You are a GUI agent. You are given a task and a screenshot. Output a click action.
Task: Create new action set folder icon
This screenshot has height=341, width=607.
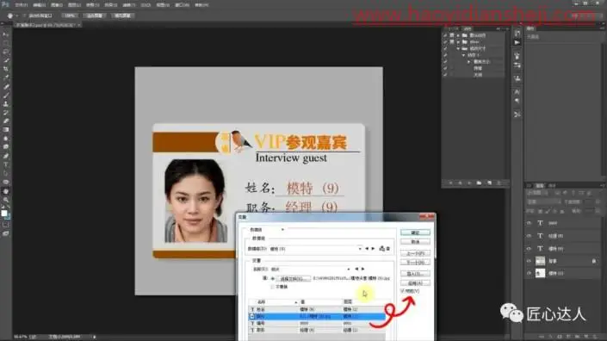point(479,183)
